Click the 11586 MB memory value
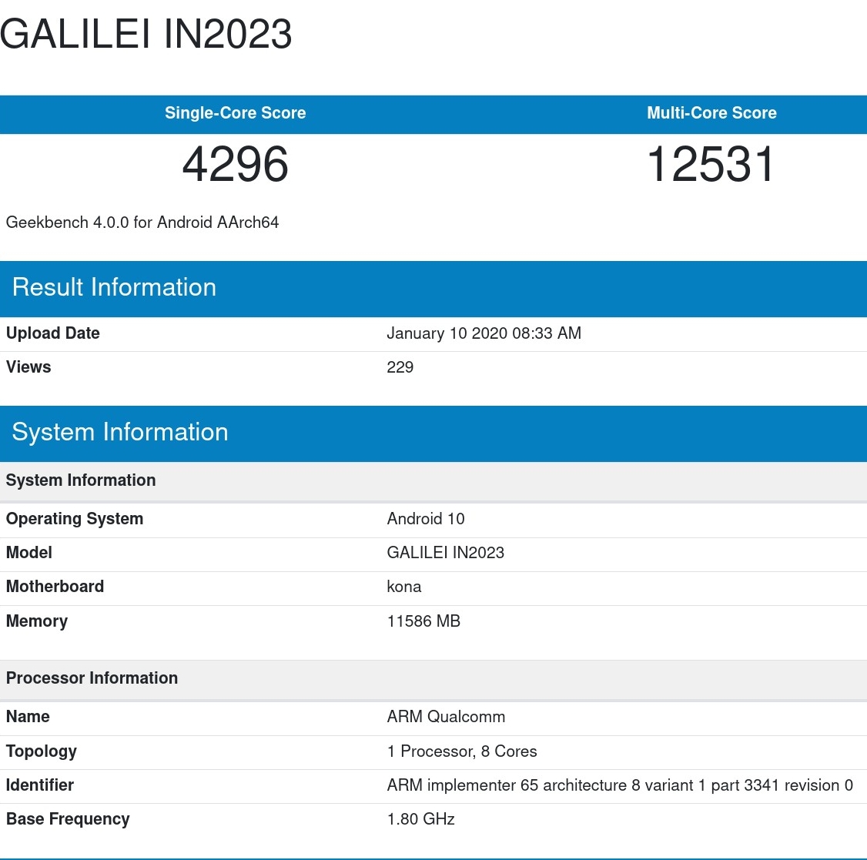 pyautogui.click(x=423, y=621)
